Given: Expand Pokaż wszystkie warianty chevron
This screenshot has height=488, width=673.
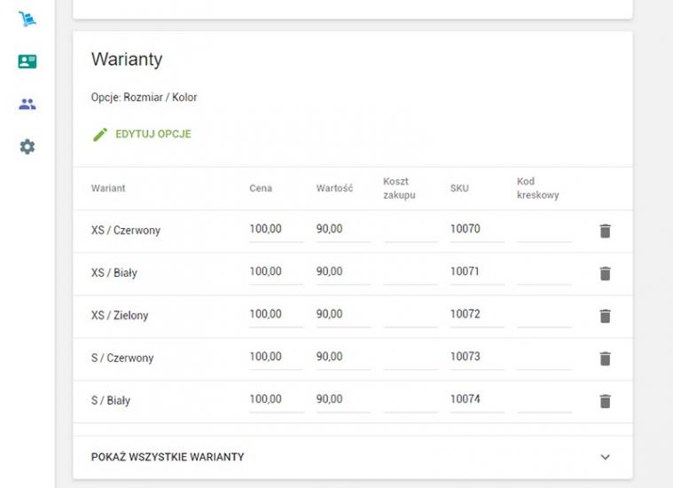Looking at the screenshot, I should pyautogui.click(x=606, y=457).
